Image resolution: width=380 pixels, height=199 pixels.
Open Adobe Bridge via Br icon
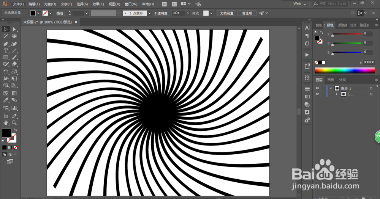click(164, 4)
